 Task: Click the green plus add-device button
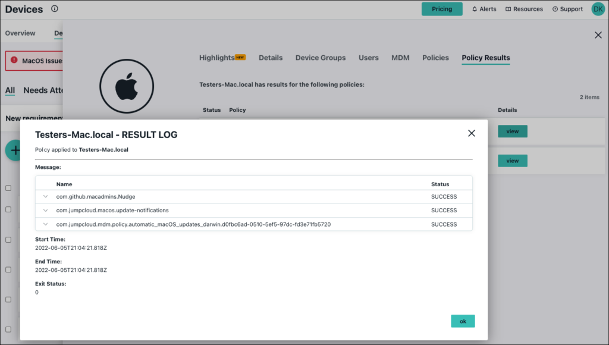[13, 150]
